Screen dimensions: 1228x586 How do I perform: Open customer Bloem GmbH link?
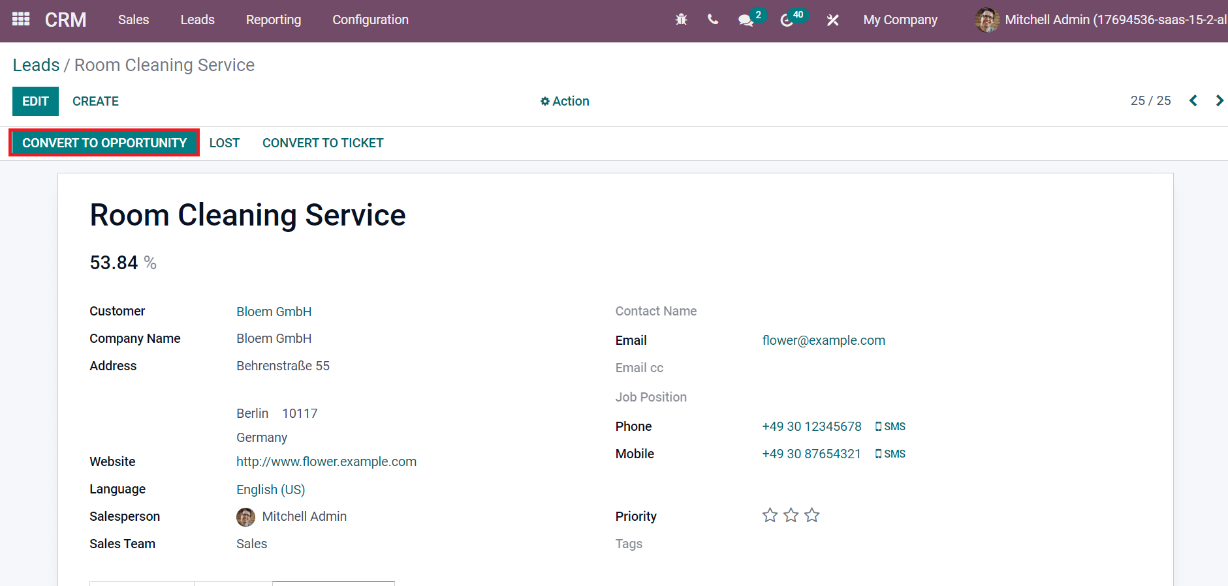[x=274, y=312]
